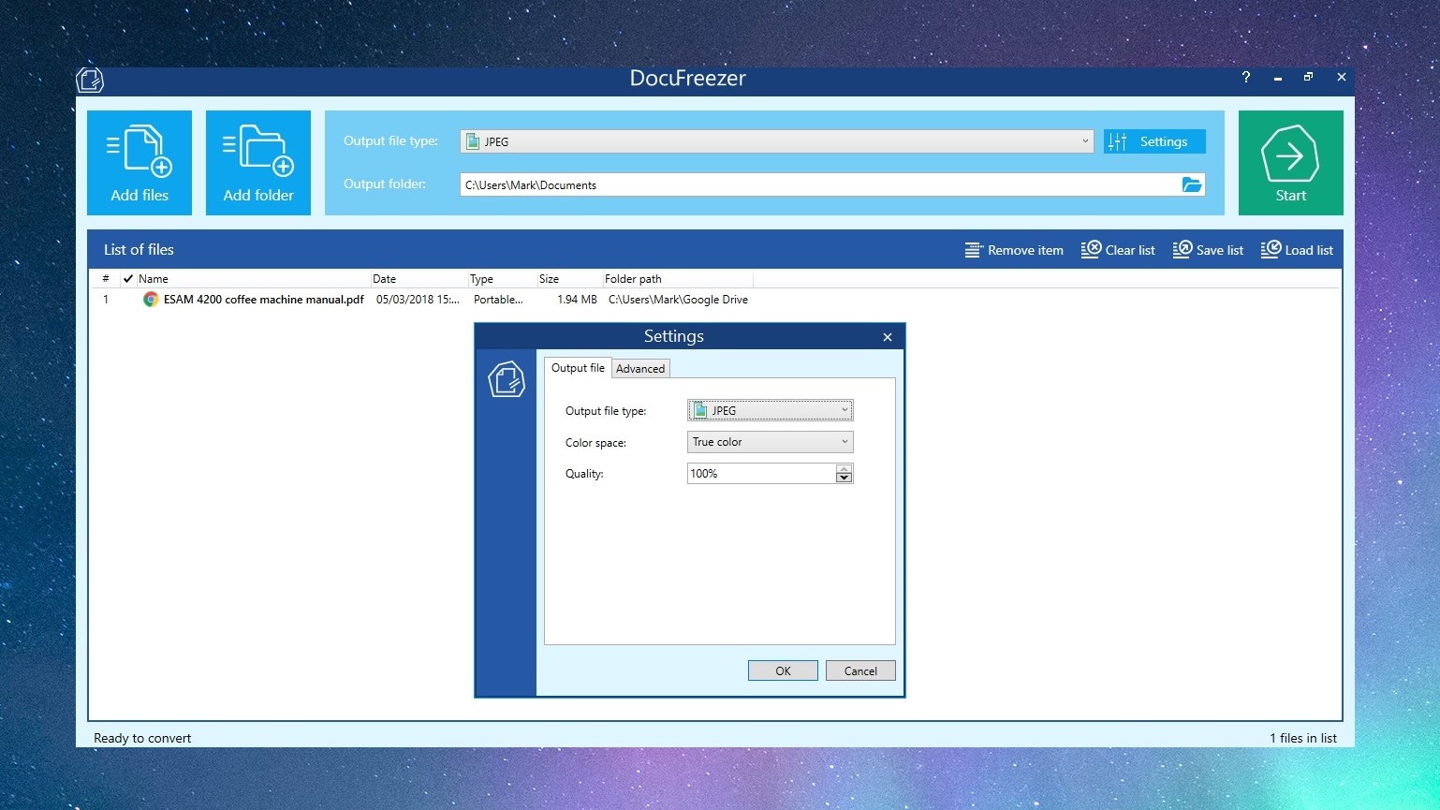Viewport: 1440px width, 810px height.
Task: Restore down the DocuFreezer window
Action: click(x=1308, y=78)
